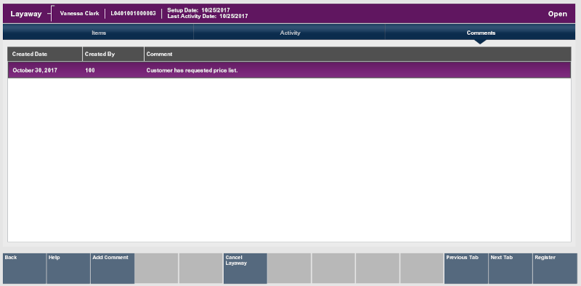Click the Back button
581x286 pixels.
[x=25, y=269]
